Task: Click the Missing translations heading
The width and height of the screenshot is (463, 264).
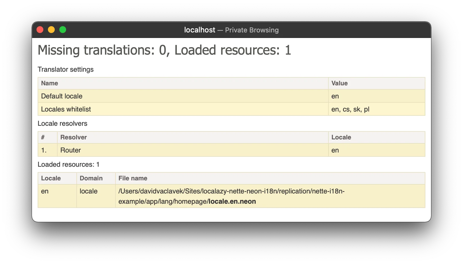Action: [x=164, y=50]
